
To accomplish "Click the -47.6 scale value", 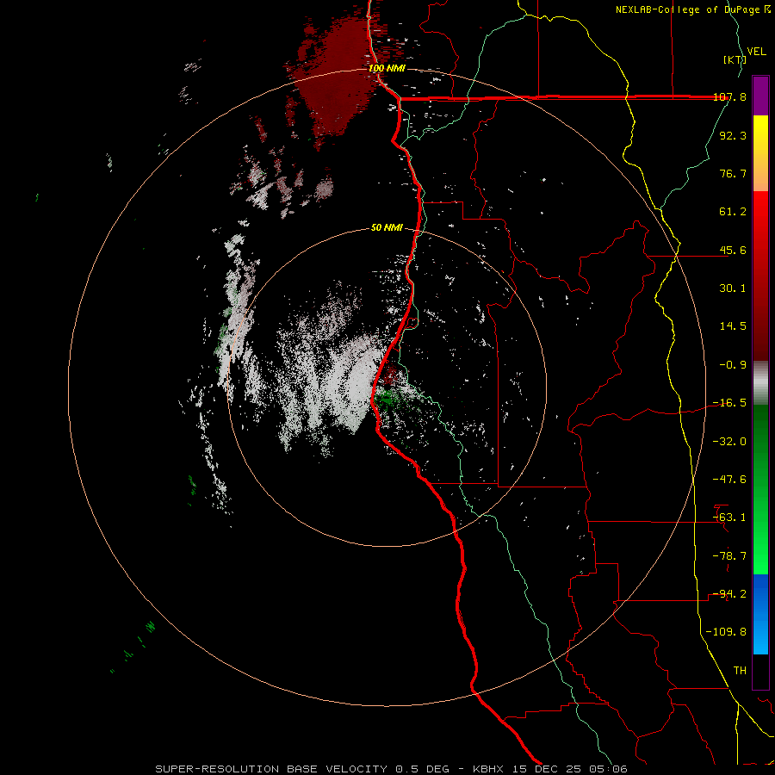I will [729, 480].
